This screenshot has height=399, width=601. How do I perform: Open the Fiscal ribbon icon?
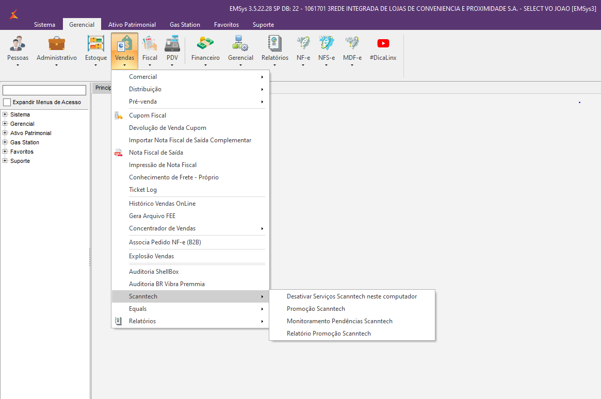150,44
